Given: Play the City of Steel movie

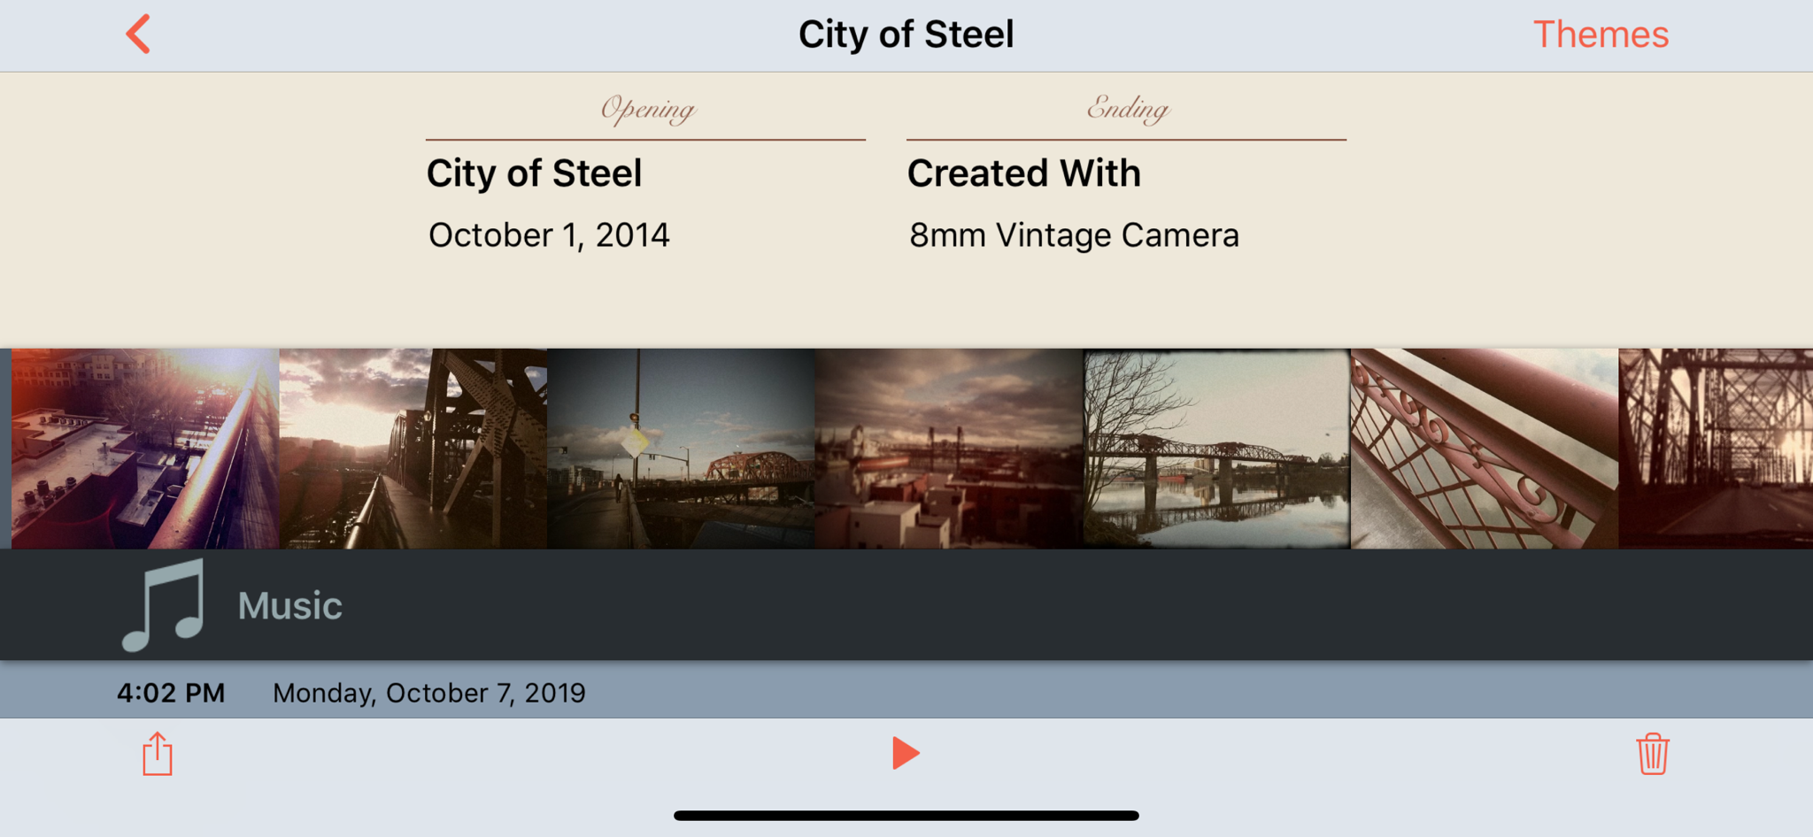Looking at the screenshot, I should [x=906, y=753].
